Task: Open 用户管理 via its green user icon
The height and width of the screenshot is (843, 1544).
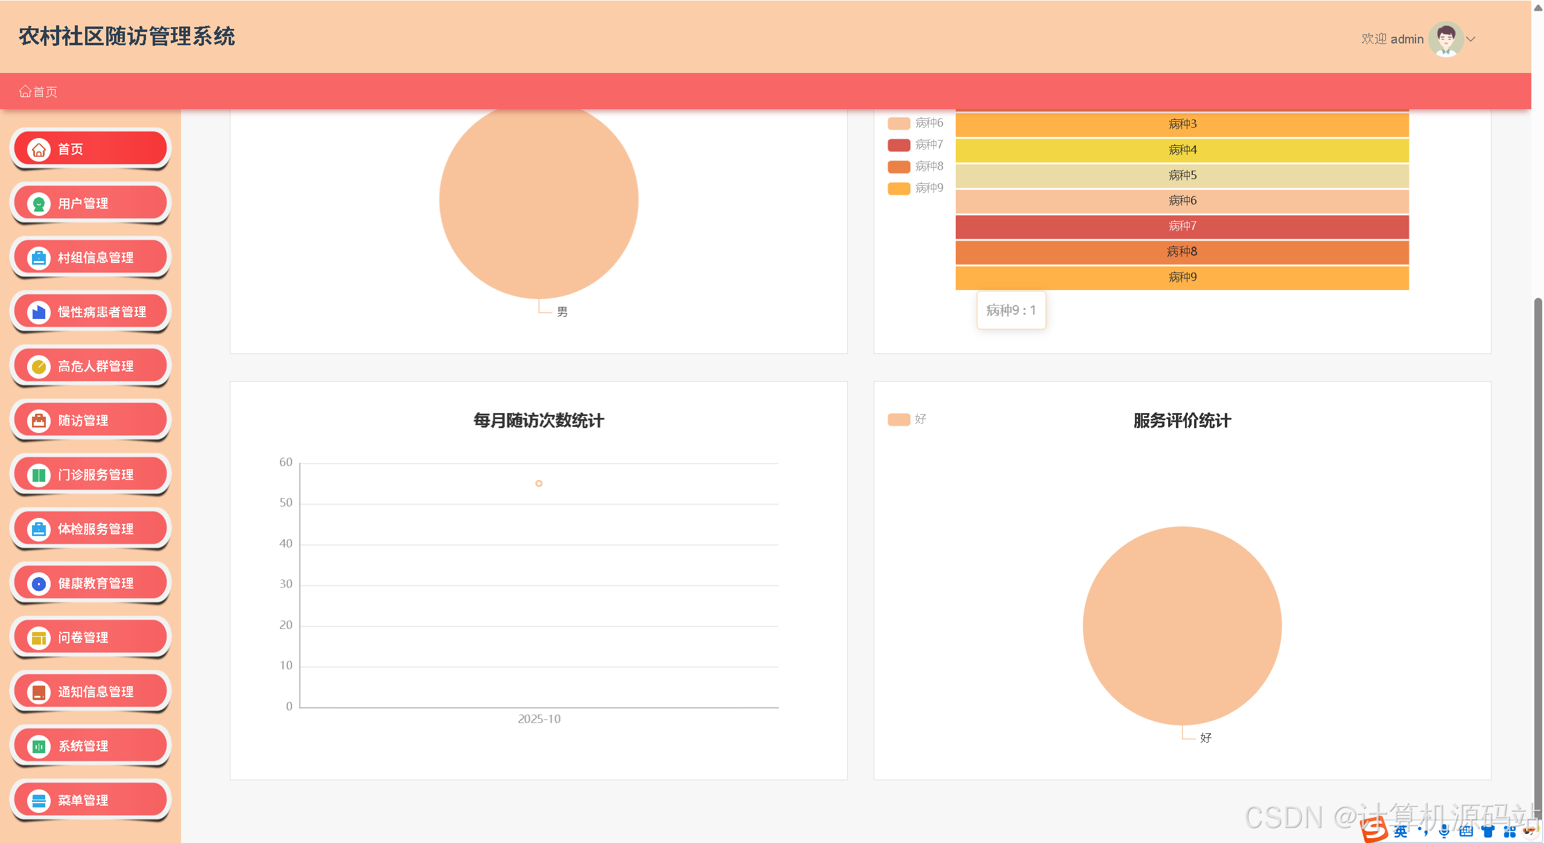Action: pyautogui.click(x=39, y=203)
